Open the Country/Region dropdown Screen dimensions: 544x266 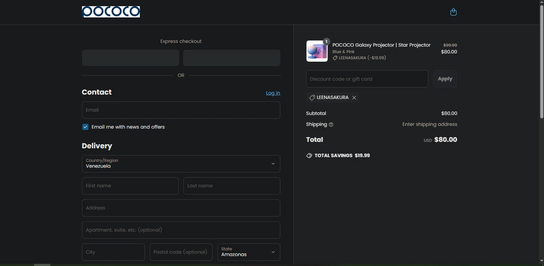tap(181, 164)
